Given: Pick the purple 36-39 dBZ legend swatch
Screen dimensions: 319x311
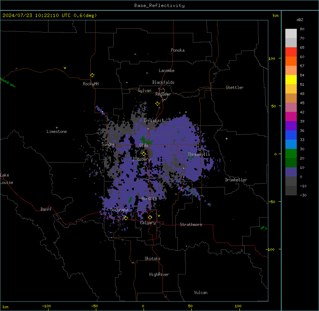Looking at the screenshot, I should click(291, 126).
